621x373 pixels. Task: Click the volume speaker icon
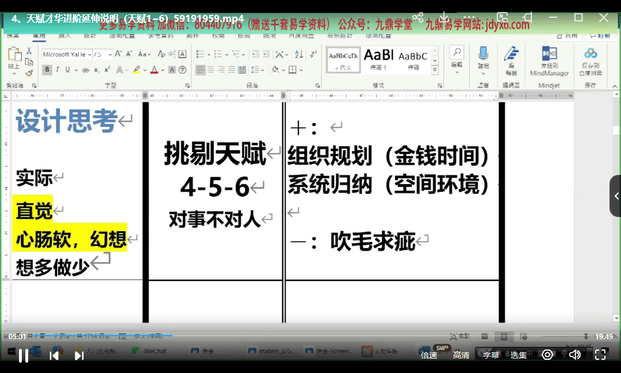tap(574, 355)
